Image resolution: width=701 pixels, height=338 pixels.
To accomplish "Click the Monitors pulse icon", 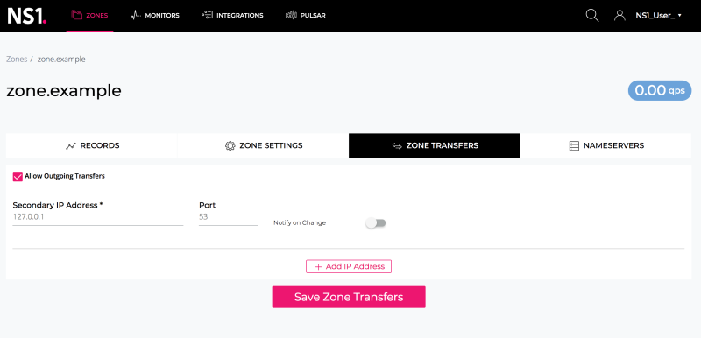I will (x=136, y=15).
